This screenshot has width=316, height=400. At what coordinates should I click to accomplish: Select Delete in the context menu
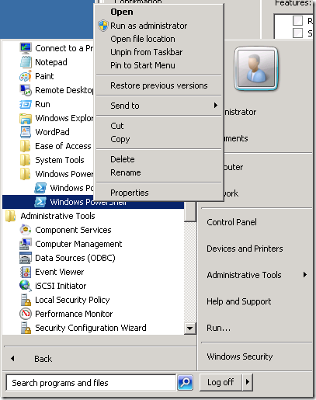click(158, 159)
